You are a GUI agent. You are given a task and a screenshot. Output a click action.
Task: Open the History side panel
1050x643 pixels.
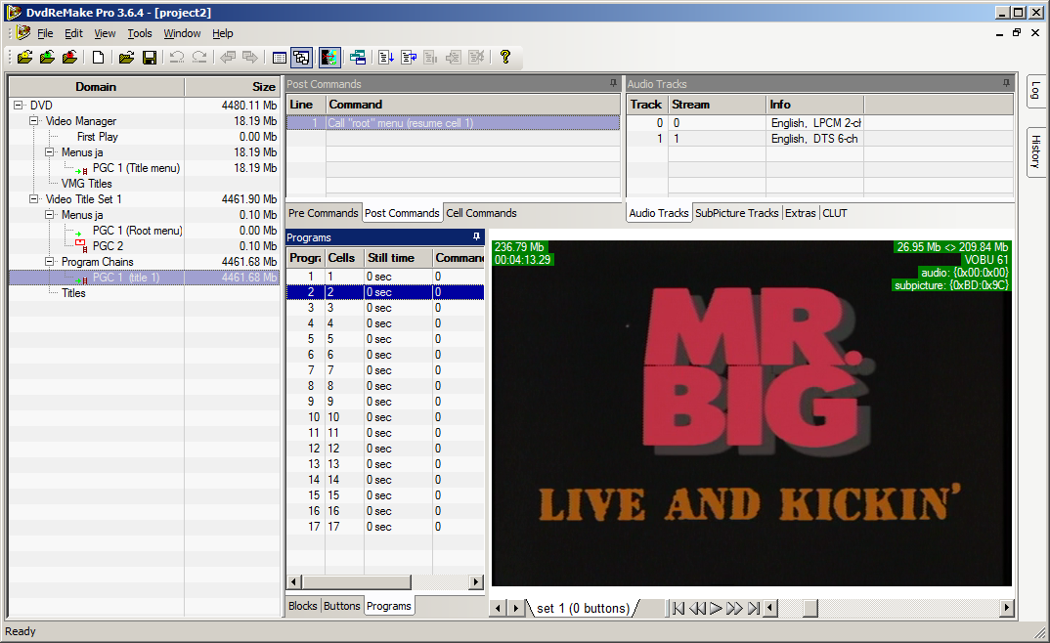tap(1036, 151)
